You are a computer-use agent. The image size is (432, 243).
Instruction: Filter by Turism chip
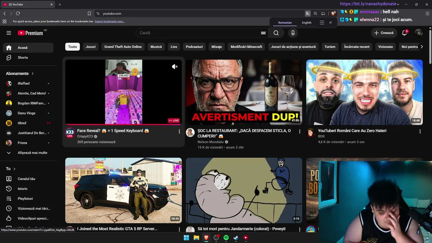point(330,47)
